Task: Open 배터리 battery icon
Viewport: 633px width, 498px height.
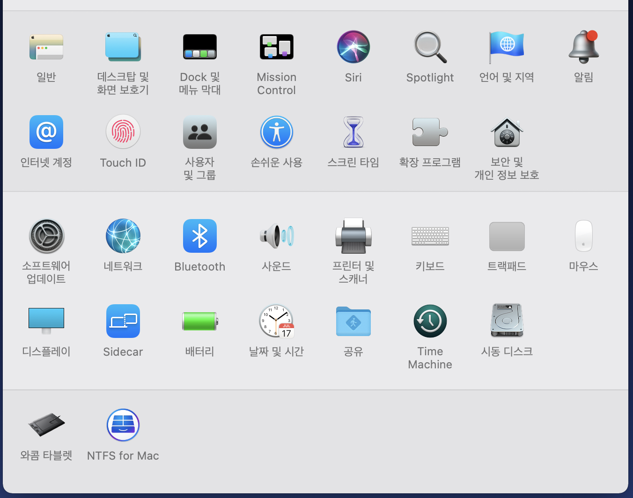Action: [200, 321]
